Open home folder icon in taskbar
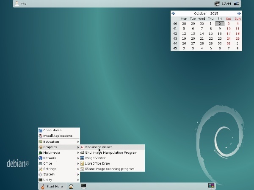 click(71, 186)
